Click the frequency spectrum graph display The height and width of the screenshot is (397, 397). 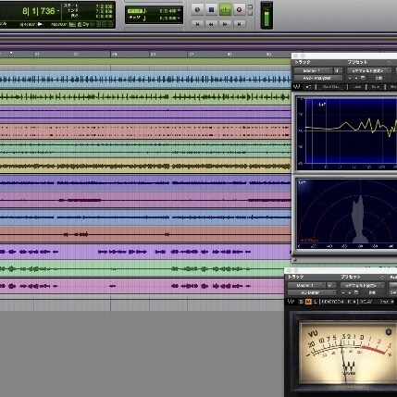click(346, 133)
